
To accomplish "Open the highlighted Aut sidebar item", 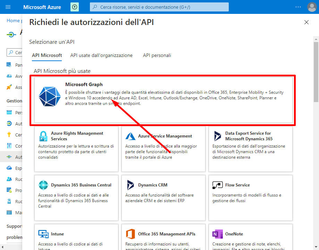I will point(11,157).
